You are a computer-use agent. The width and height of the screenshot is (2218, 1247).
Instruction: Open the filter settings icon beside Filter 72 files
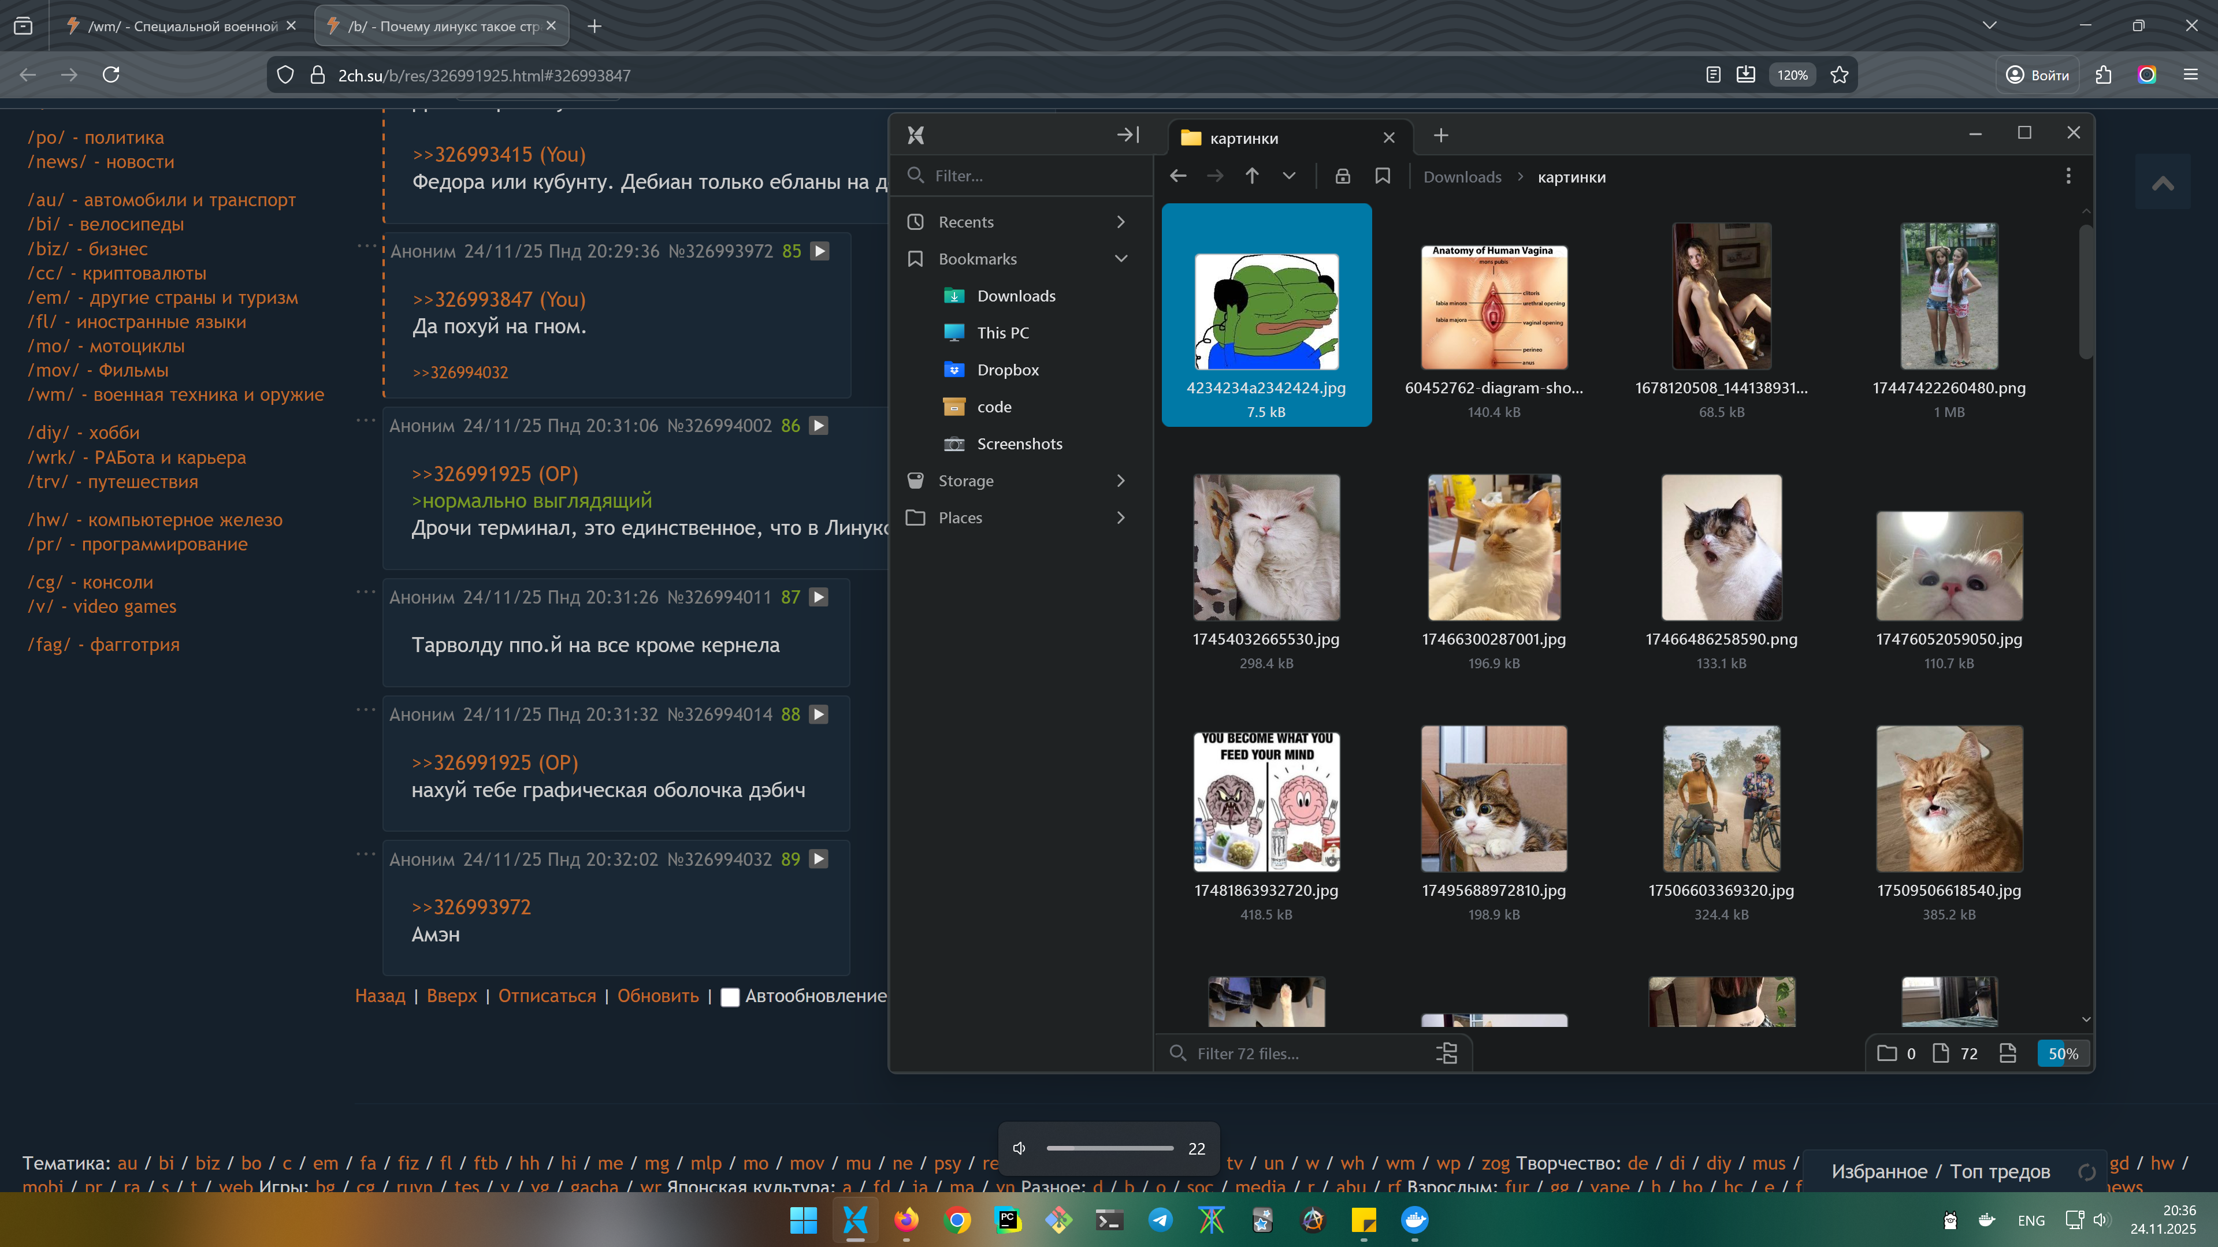point(1447,1054)
